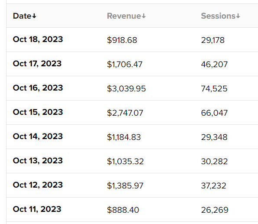Image resolution: width=258 pixels, height=224 pixels.
Task: Select the $2,747.07 revenue cell
Action: tap(125, 113)
